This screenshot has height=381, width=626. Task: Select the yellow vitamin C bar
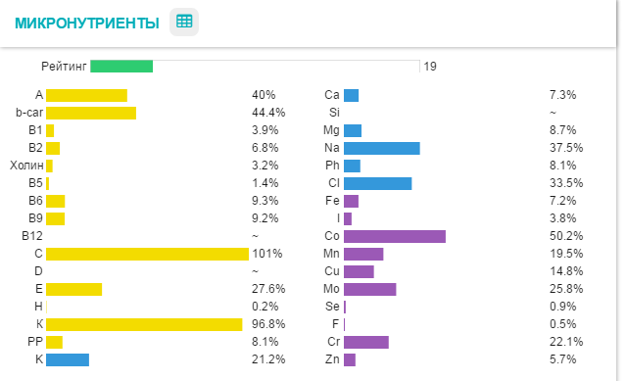point(147,254)
